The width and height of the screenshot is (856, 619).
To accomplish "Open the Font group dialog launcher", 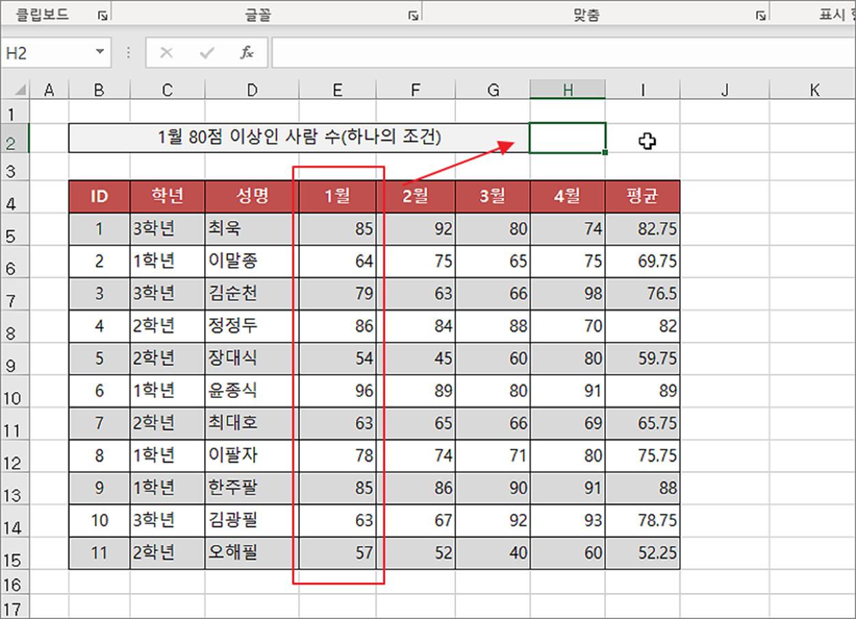I will click(414, 16).
